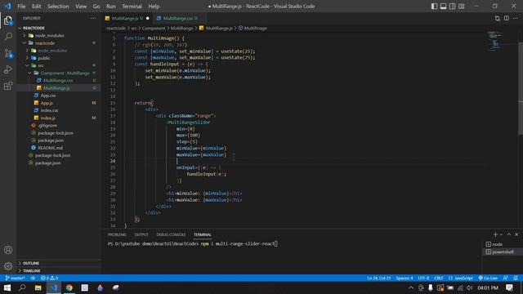Open the Go menu

[x=96, y=7]
